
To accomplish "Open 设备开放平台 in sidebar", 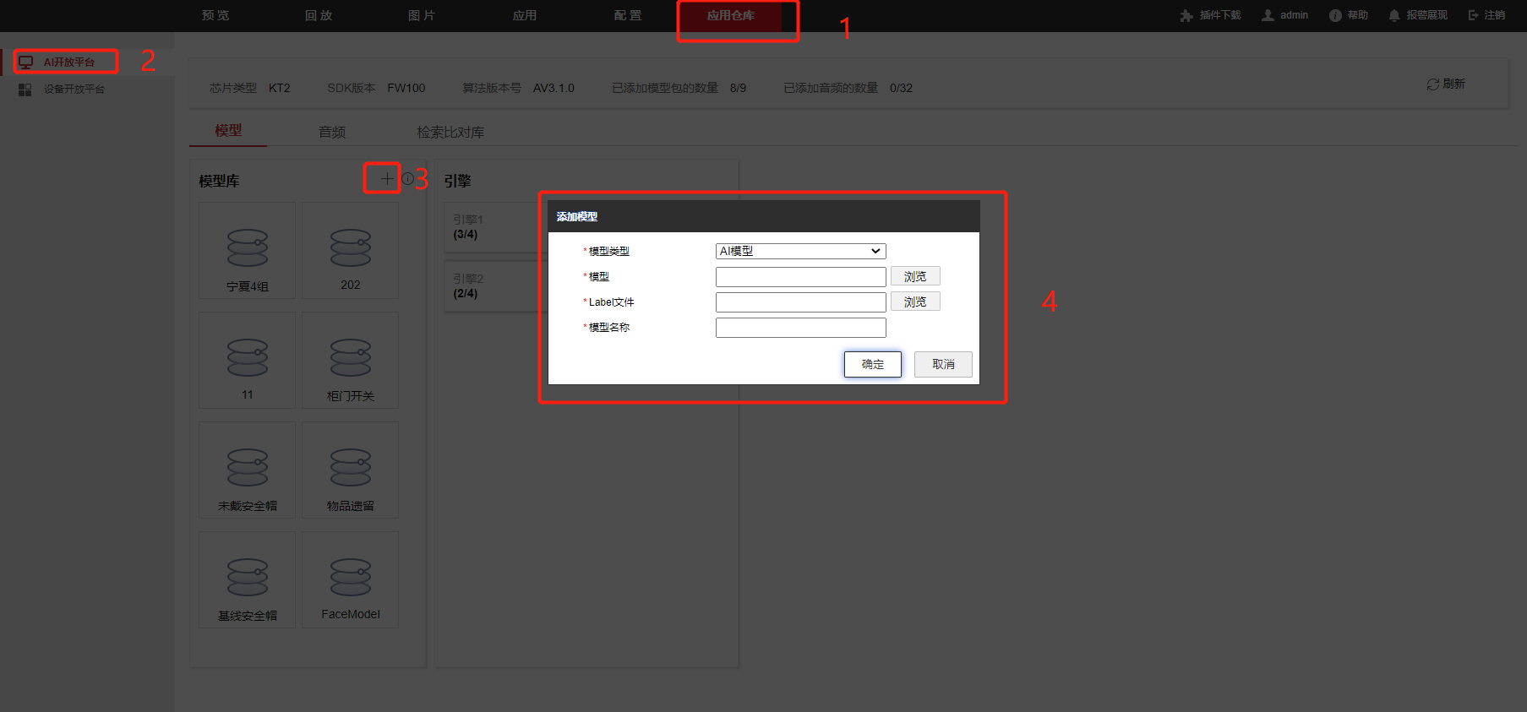I will pyautogui.click(x=74, y=90).
